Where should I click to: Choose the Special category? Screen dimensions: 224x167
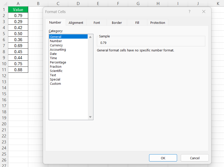68,79
